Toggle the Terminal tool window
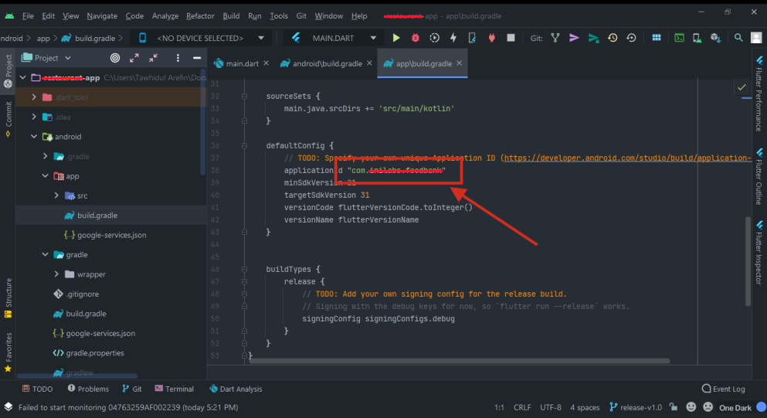 (174, 389)
